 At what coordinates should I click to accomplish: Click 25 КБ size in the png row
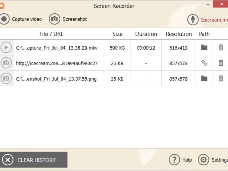117,79
